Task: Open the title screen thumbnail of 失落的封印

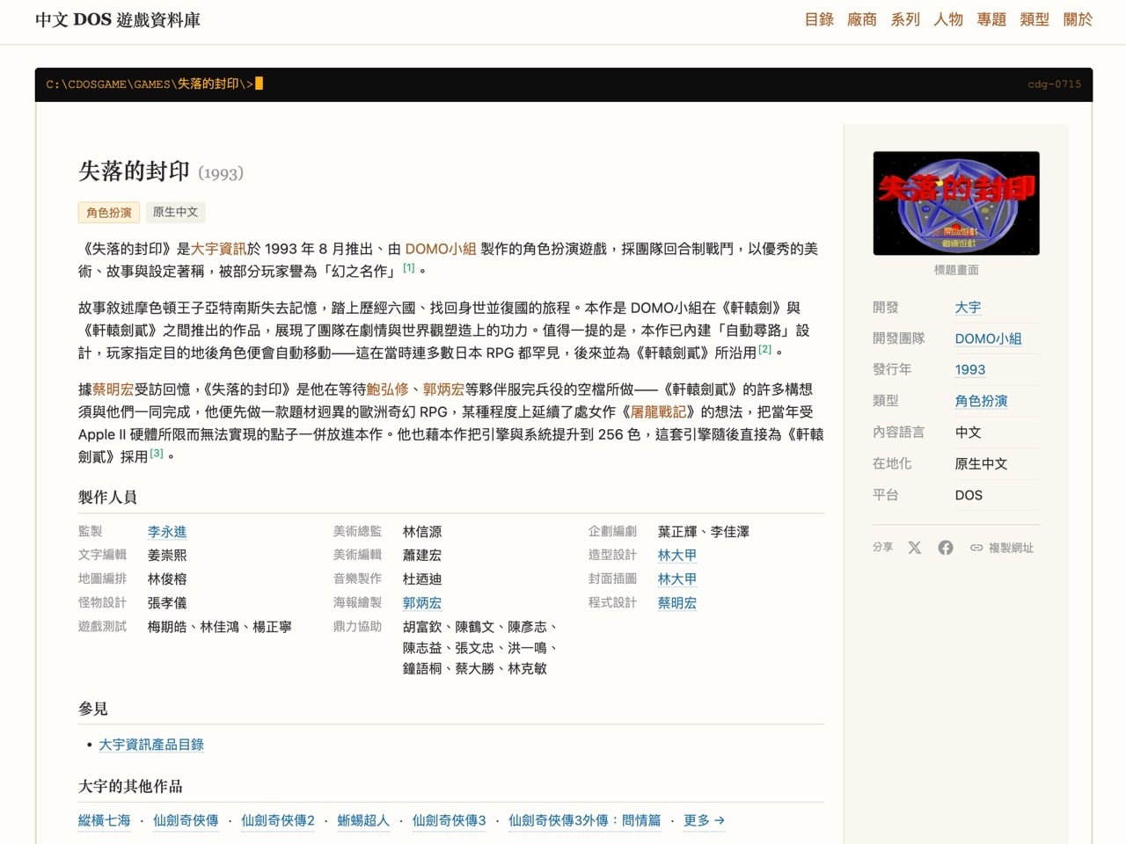Action: point(956,203)
